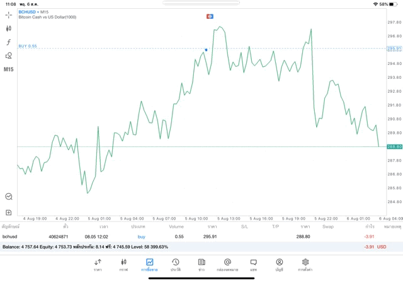The height and width of the screenshot is (282, 403).
Task: Open the chart search magnifier icon
Action: click(9, 197)
